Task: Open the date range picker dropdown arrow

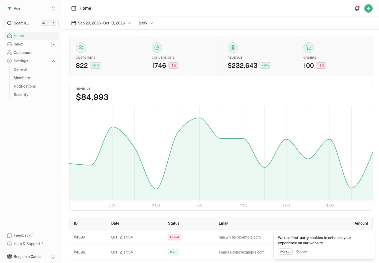Action: tap(129, 23)
